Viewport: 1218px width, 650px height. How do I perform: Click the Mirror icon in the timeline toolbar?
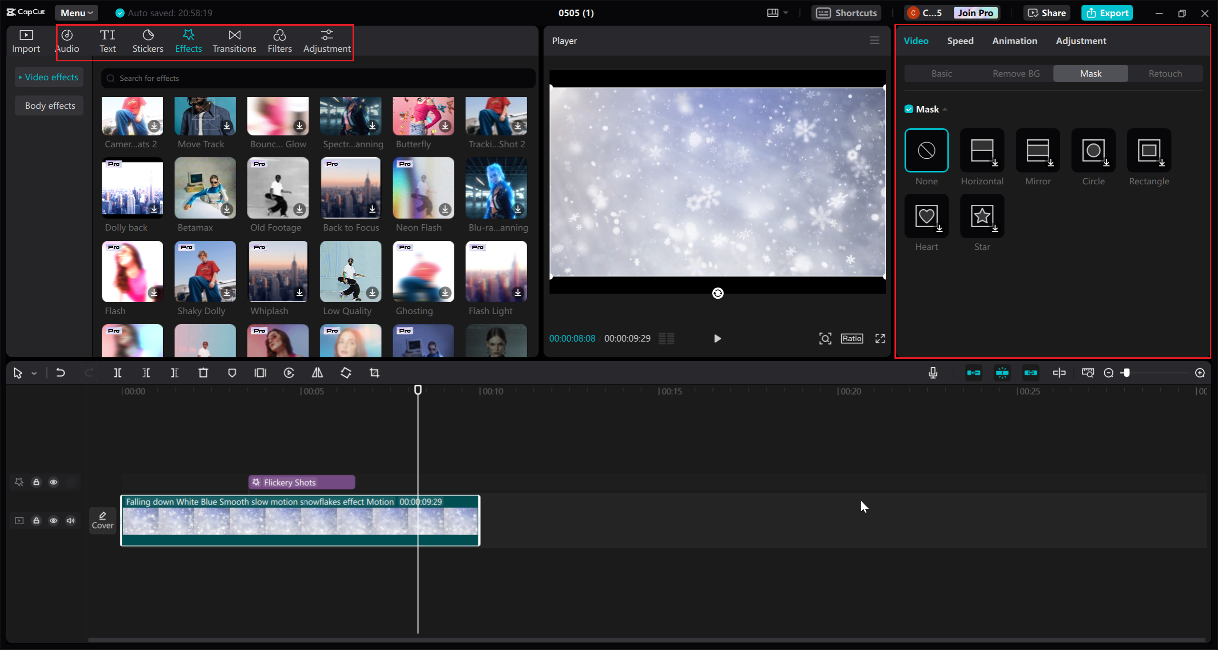[317, 373]
